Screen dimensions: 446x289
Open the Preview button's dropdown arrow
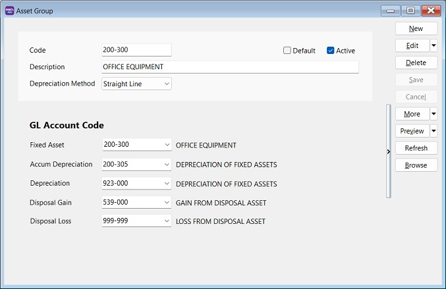tap(433, 132)
